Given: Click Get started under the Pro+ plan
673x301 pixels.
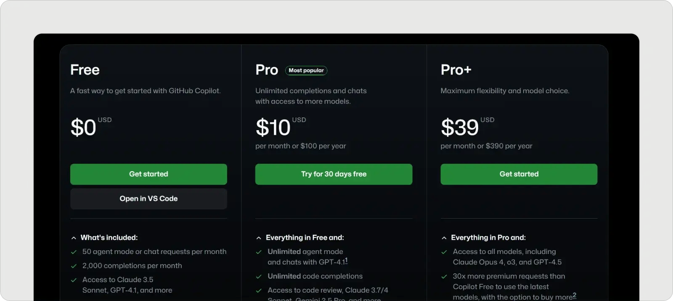Looking at the screenshot, I should click(x=519, y=174).
